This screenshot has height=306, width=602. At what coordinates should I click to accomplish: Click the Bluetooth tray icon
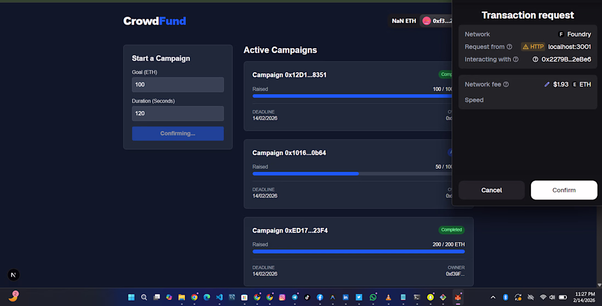[x=505, y=297]
